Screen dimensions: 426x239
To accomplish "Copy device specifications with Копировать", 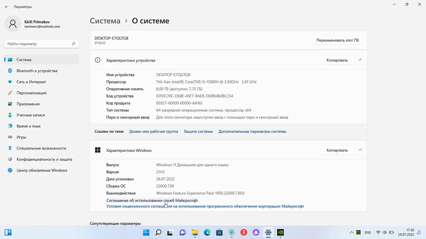I will pos(337,60).
